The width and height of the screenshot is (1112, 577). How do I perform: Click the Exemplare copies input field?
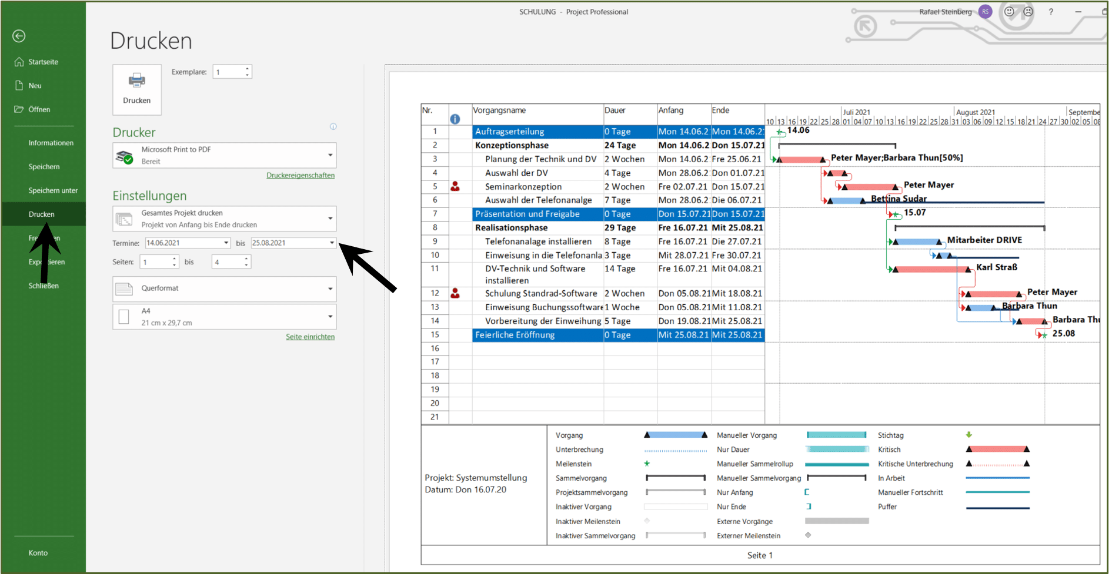228,72
